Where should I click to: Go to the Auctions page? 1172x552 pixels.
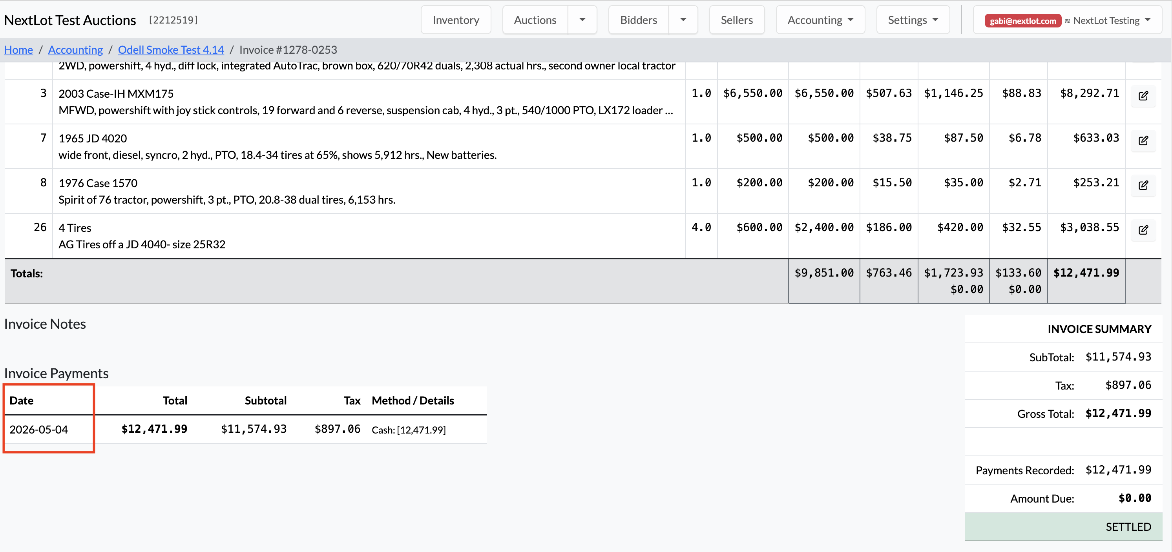535,20
